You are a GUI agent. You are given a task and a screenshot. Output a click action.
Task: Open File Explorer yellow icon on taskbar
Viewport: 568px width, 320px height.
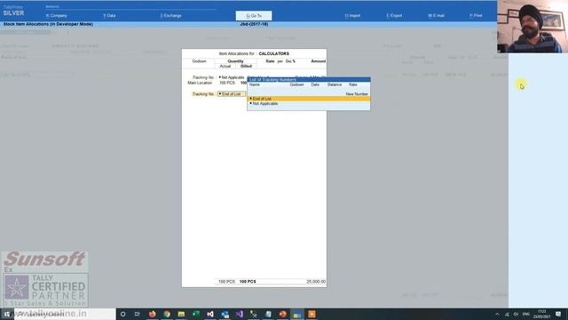coord(181,314)
